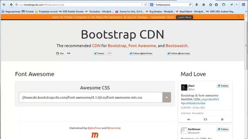Follow Earthman via the Follow button
This screenshot has width=248, height=139.
(223, 129)
